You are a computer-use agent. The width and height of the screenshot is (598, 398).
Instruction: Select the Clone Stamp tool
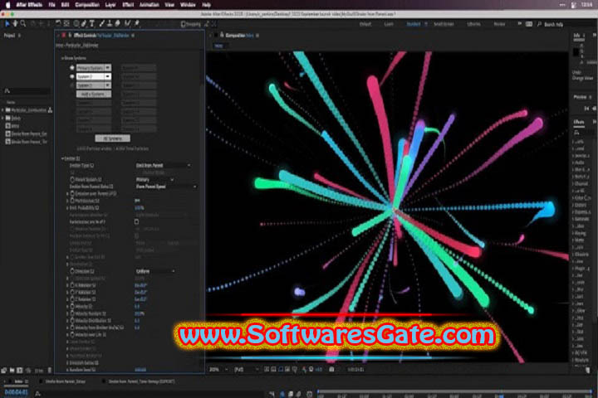pos(110,24)
